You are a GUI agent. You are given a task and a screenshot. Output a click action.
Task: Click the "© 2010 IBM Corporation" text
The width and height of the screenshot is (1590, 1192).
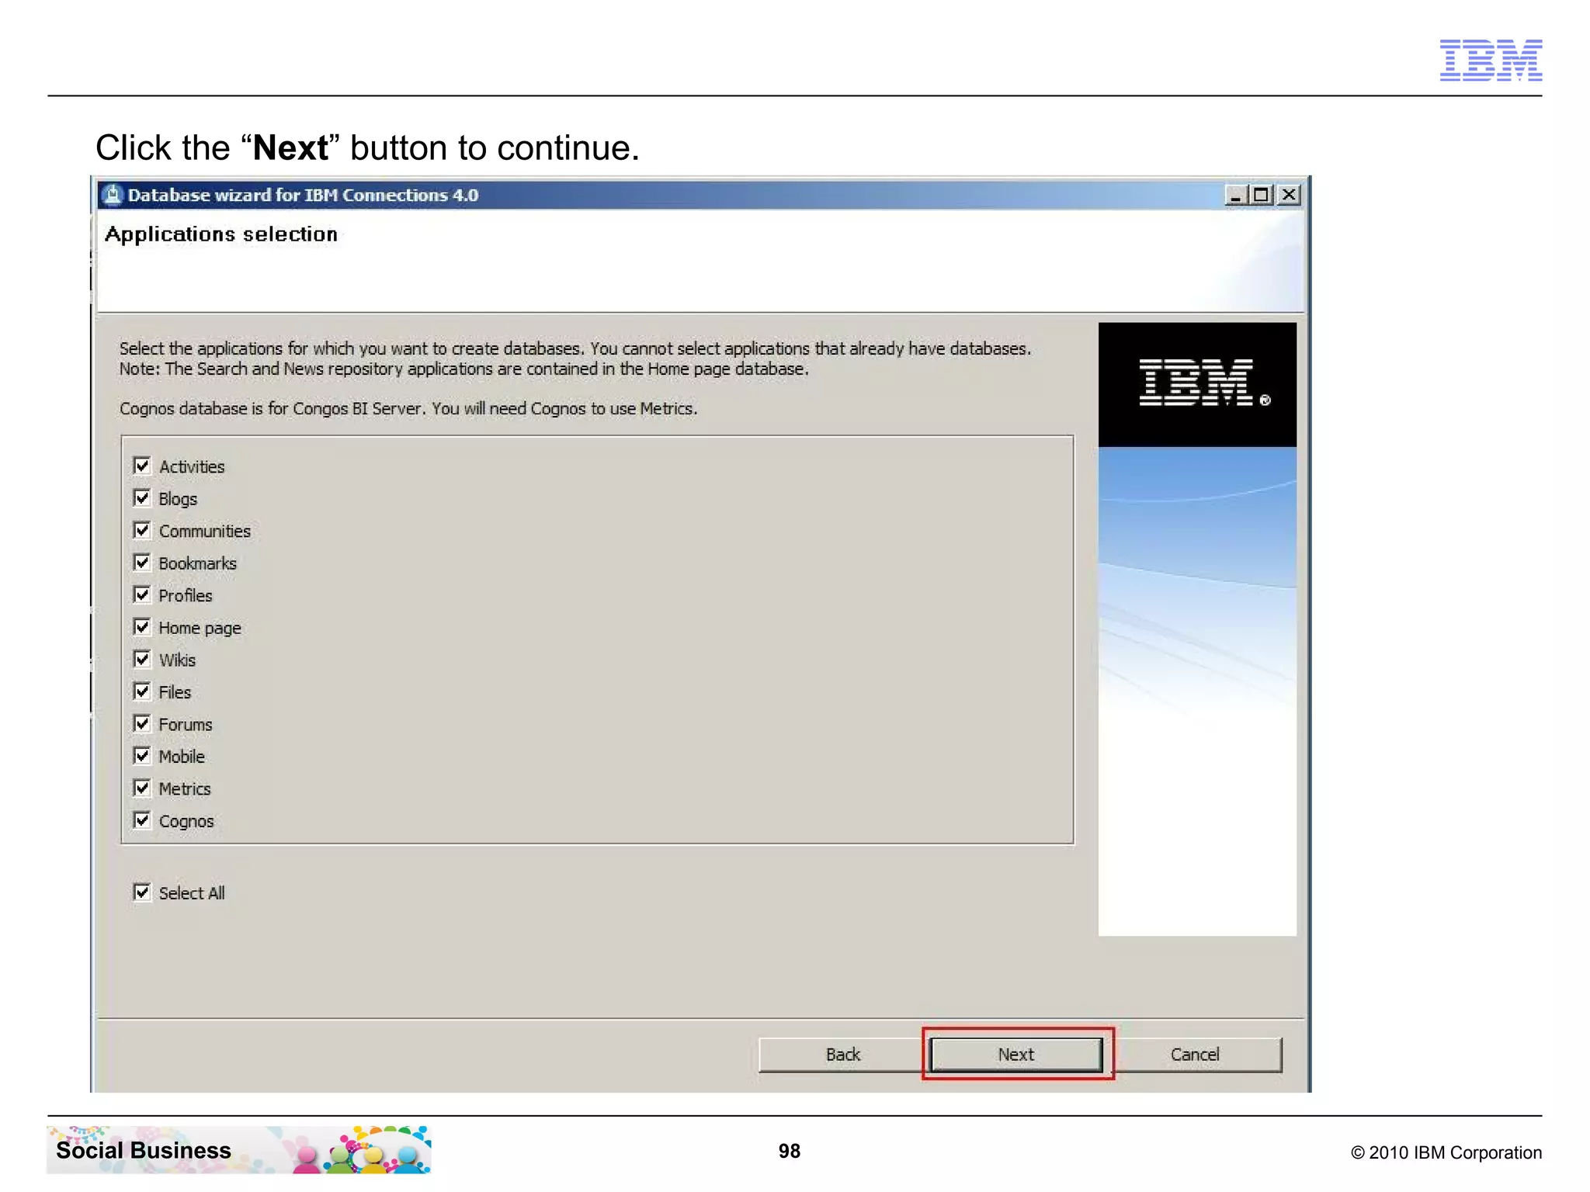1446,1152
